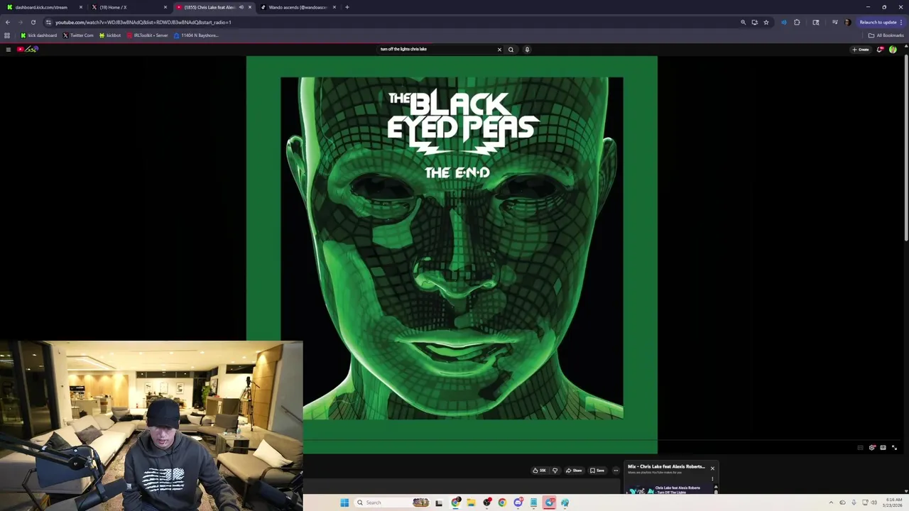Exit full screen on video player
This screenshot has width=909, height=511.
tap(894, 447)
